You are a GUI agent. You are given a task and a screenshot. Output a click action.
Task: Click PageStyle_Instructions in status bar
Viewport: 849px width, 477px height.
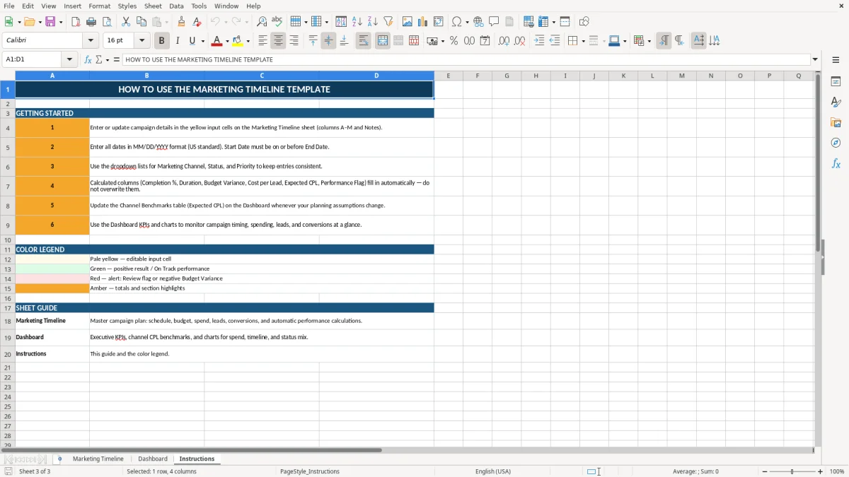point(310,471)
